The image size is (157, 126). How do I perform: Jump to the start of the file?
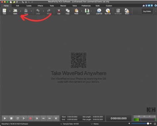click(x=37, y=118)
